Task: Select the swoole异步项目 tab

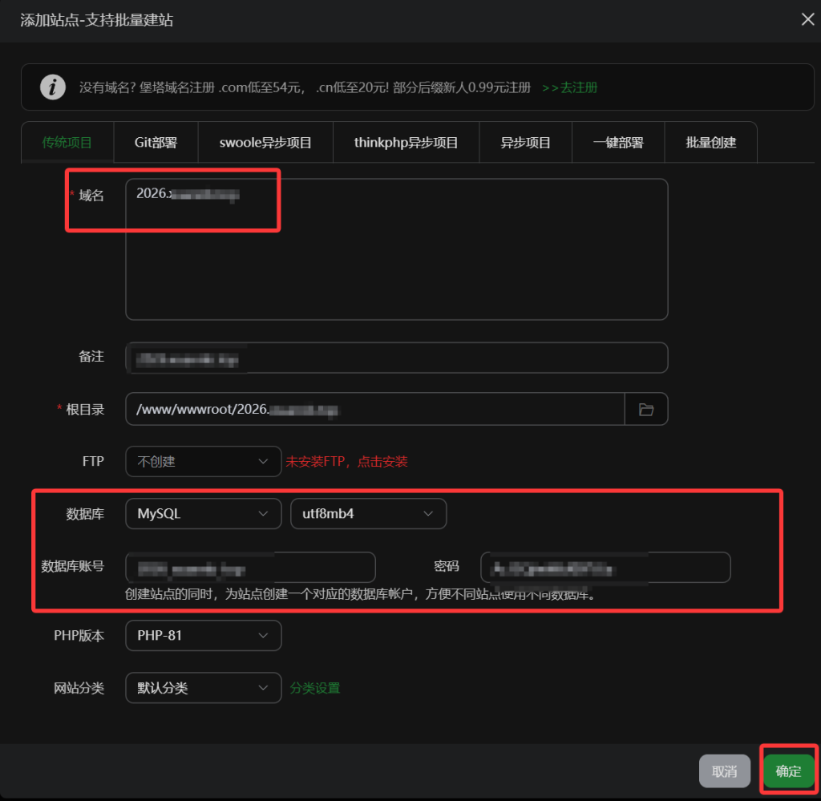Action: (x=265, y=143)
